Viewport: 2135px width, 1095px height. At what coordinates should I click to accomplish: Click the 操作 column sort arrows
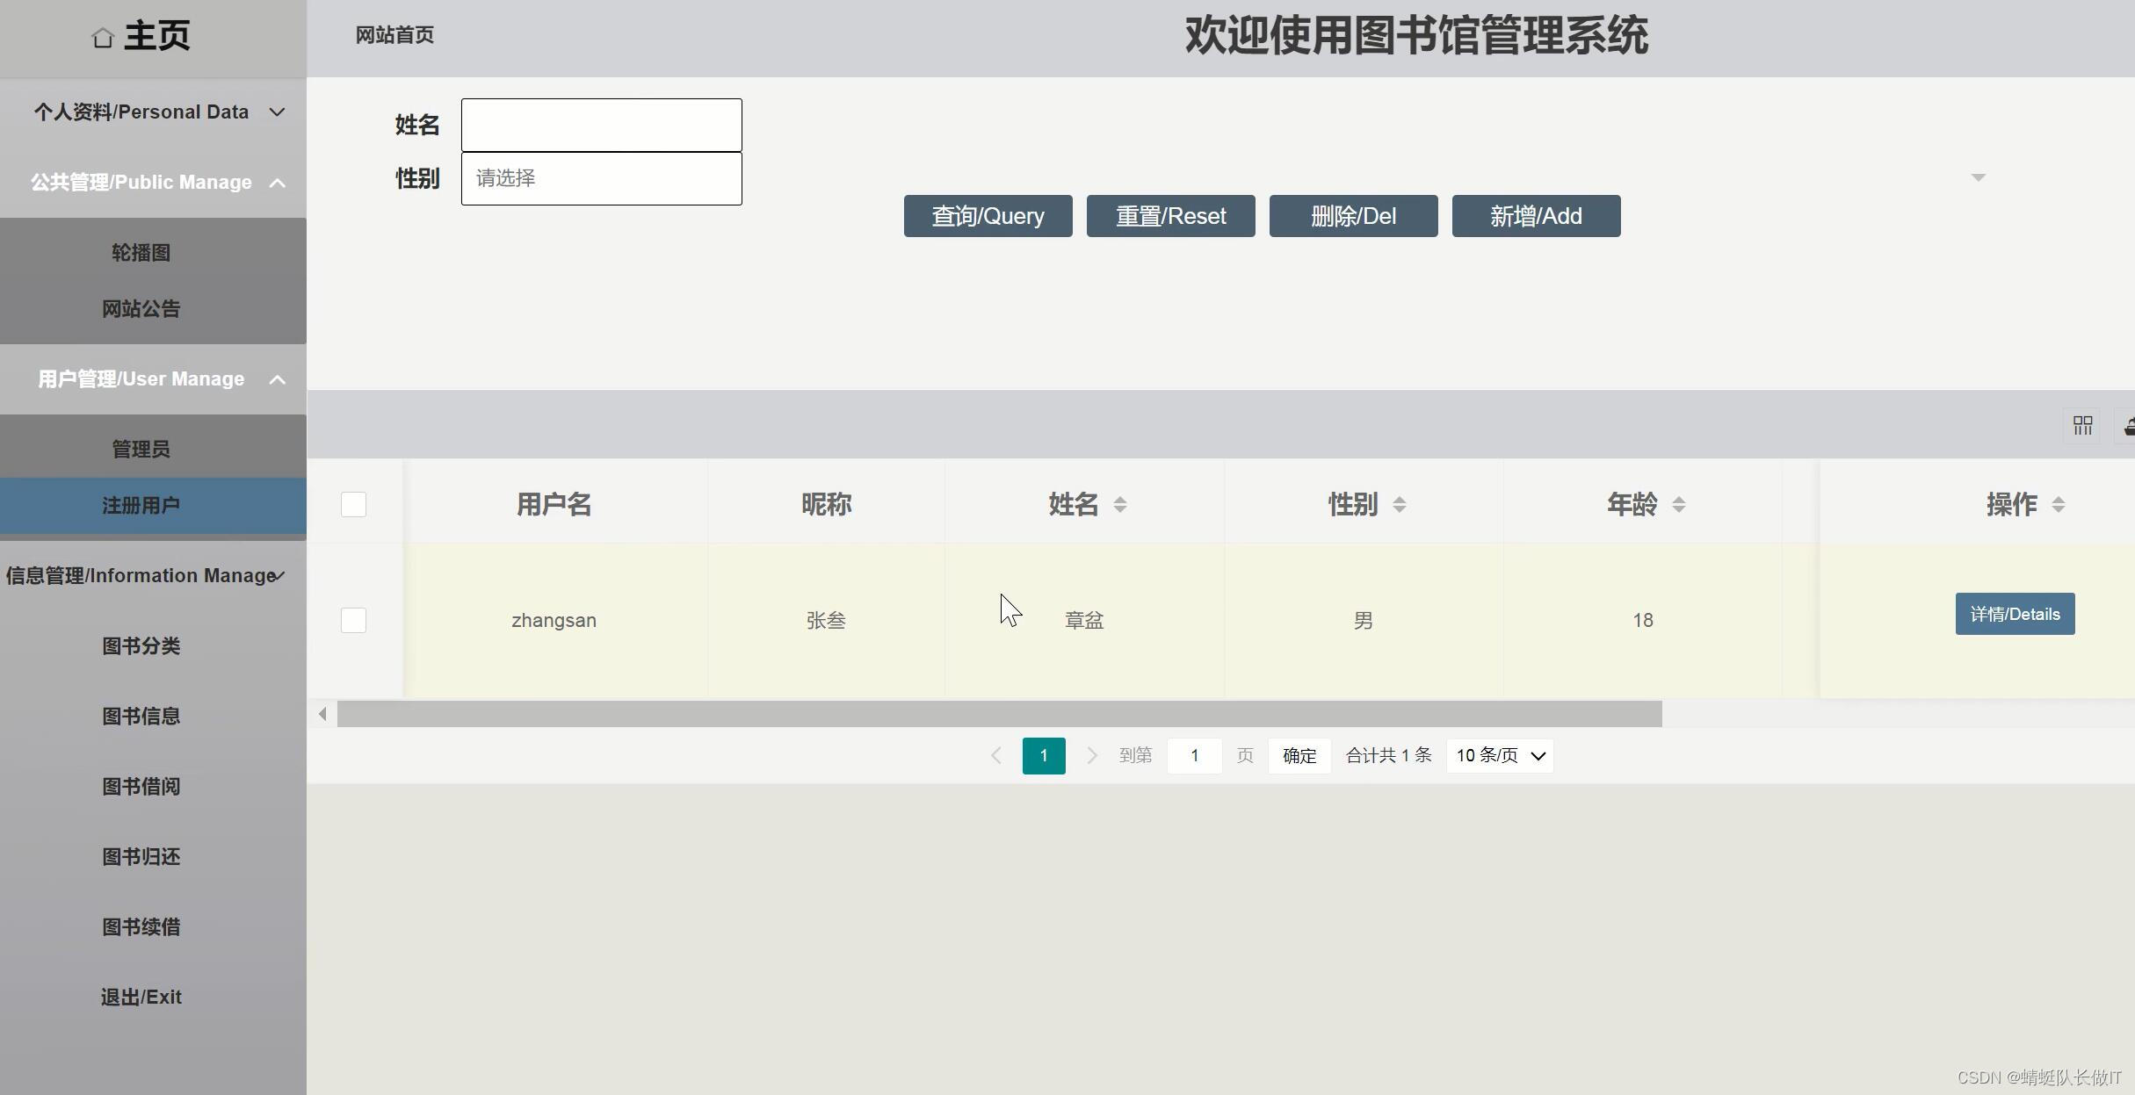coord(2058,505)
